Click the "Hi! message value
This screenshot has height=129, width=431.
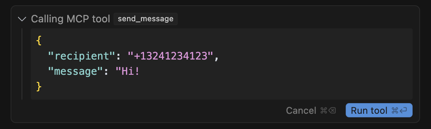(128, 71)
